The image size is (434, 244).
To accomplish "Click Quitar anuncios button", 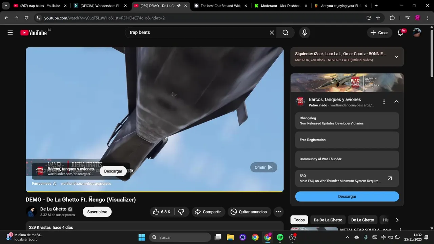I will 249,212.
